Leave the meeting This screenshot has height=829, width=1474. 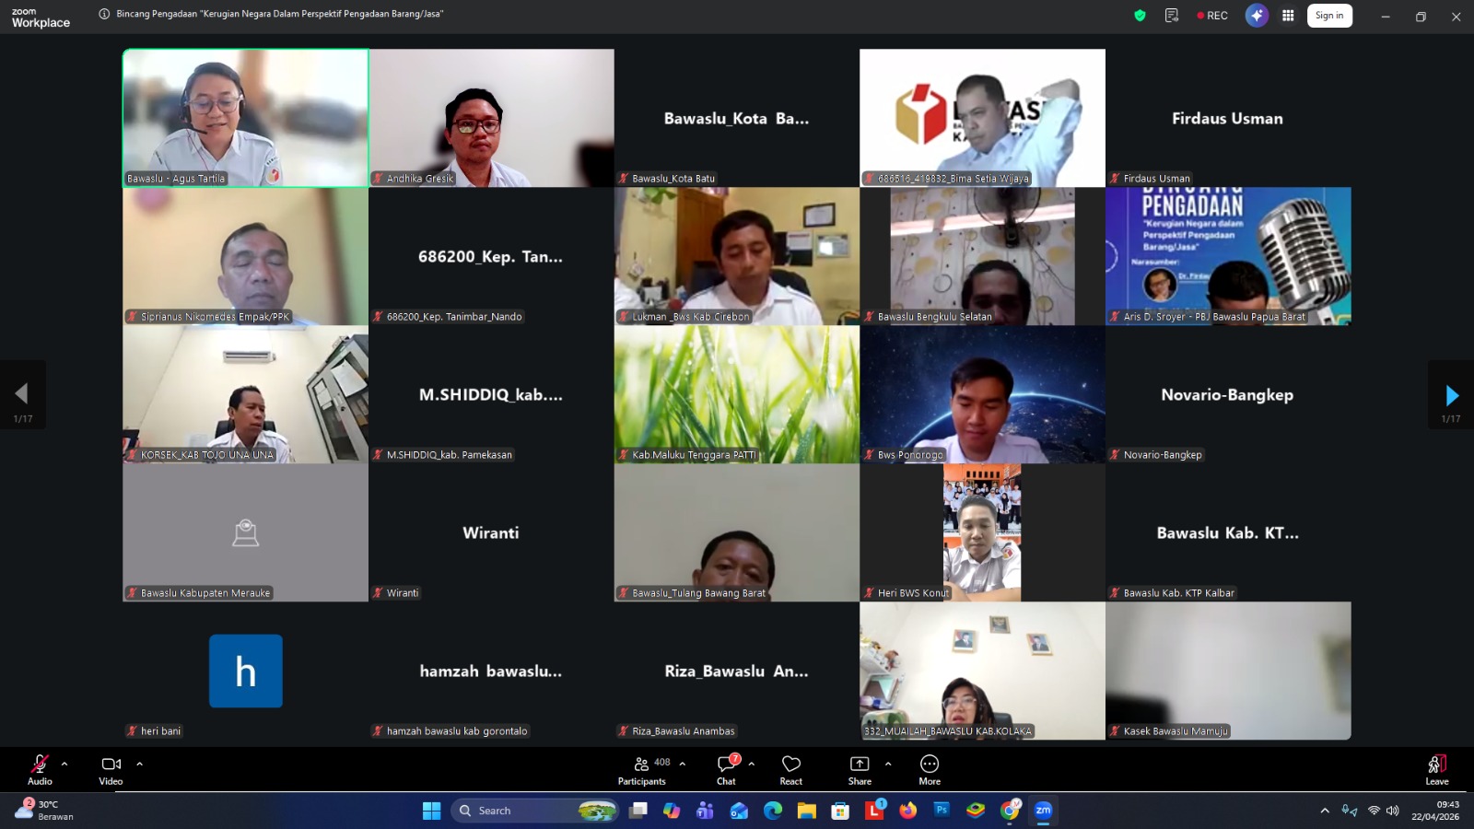[1436, 768]
